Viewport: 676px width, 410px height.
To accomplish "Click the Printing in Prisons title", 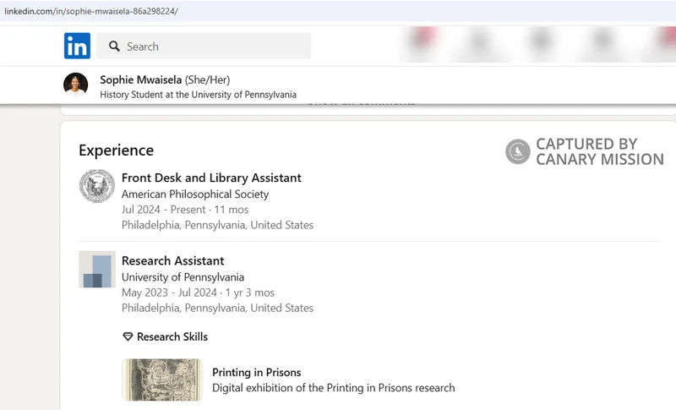I will [x=256, y=372].
